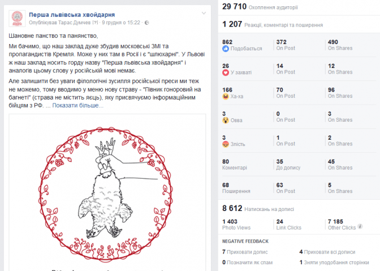Click the post date 9 грудня о 15:22
This screenshot has width=380, height=271.
[x=121, y=23]
